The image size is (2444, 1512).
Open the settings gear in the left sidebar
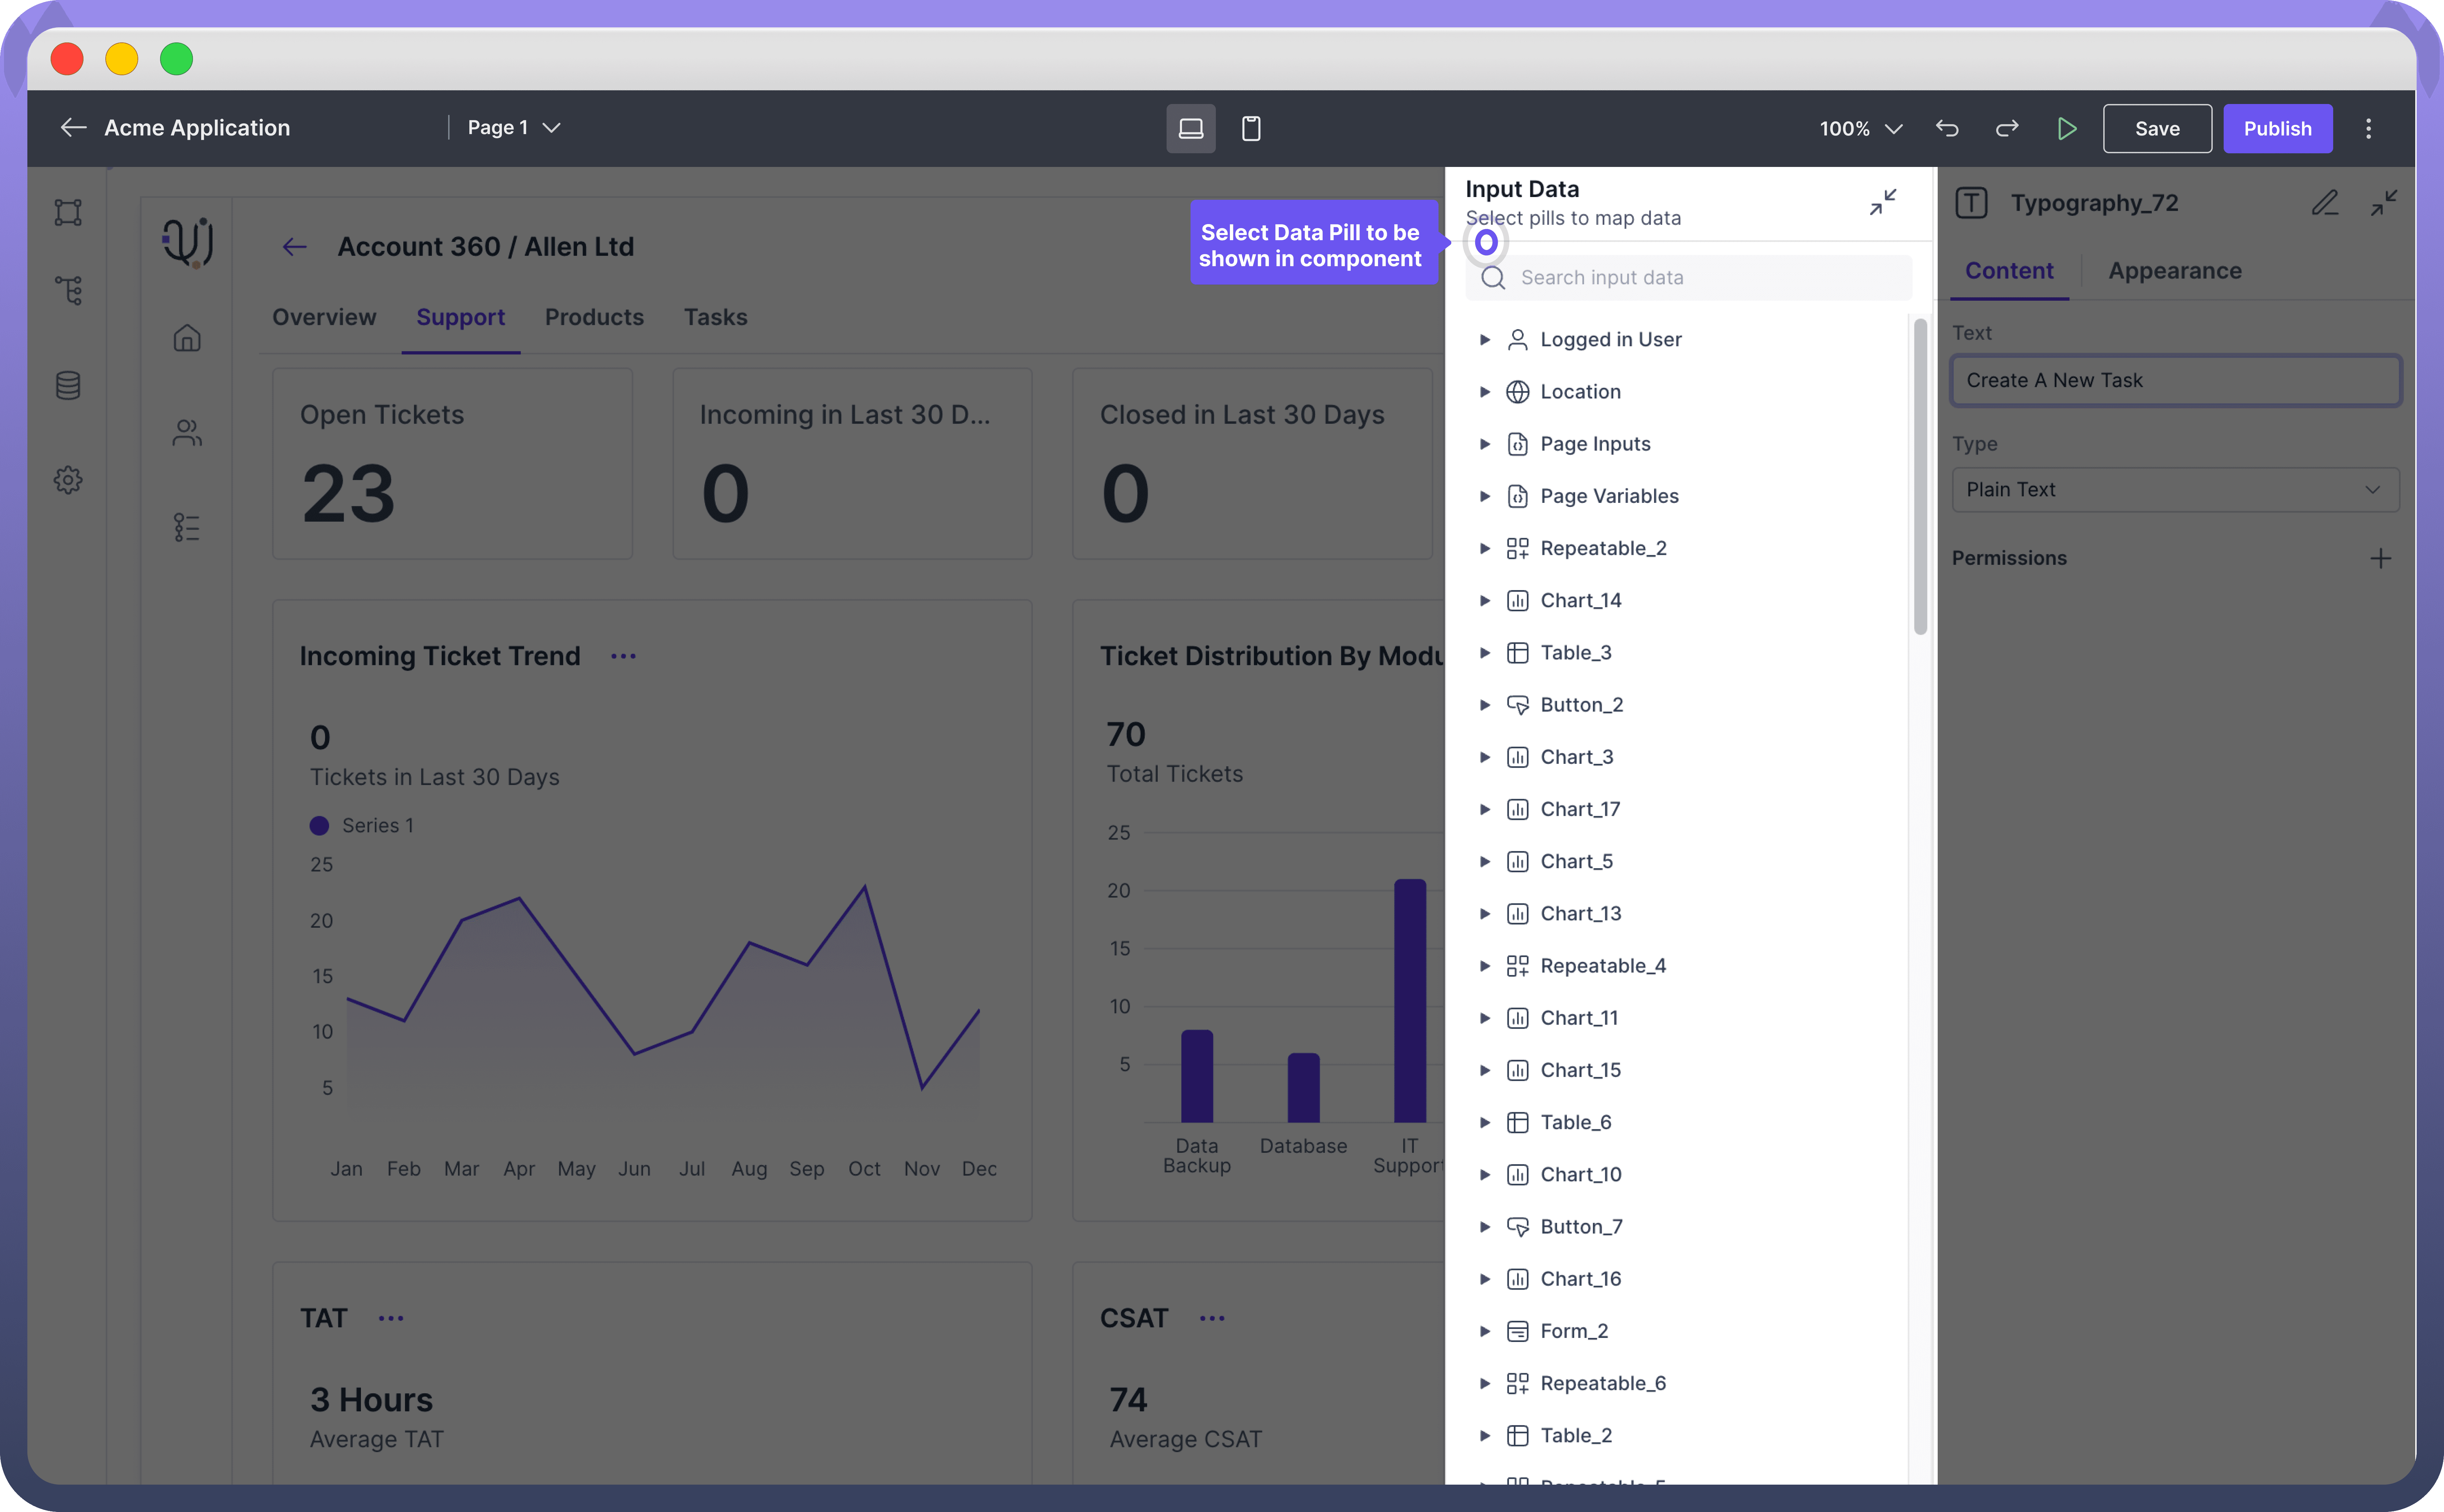pyautogui.click(x=68, y=480)
